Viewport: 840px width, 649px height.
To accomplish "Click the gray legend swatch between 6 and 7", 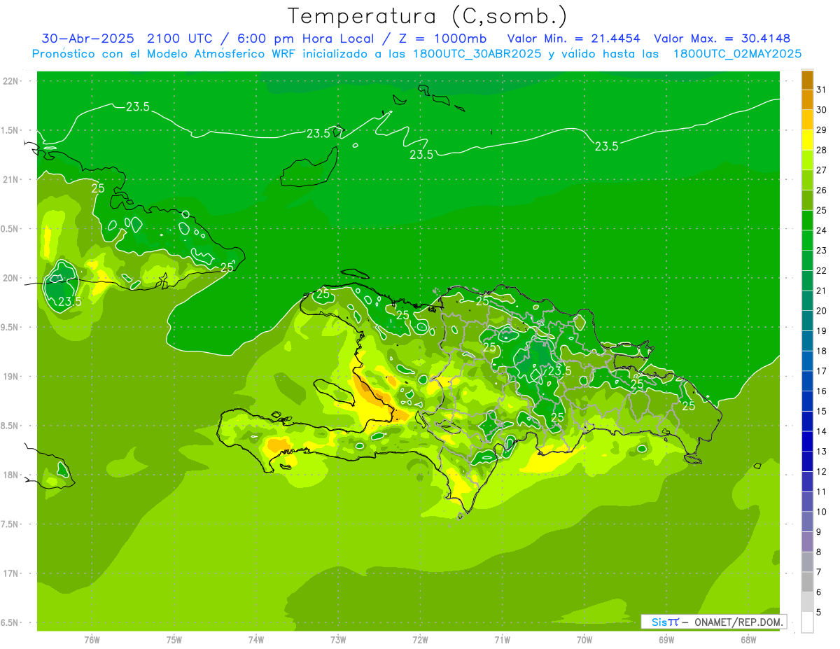I will click(807, 582).
